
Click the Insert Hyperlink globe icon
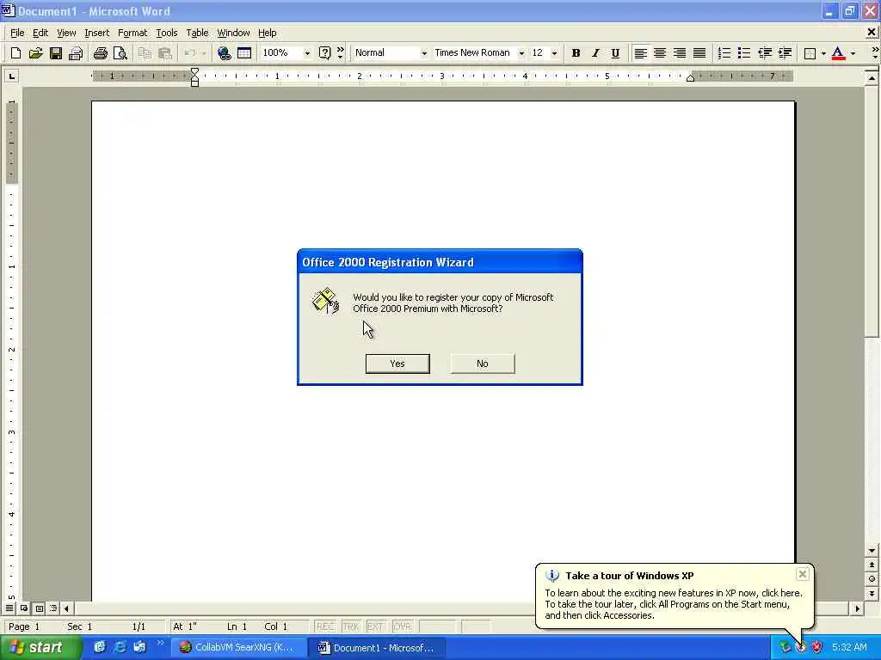tap(225, 53)
